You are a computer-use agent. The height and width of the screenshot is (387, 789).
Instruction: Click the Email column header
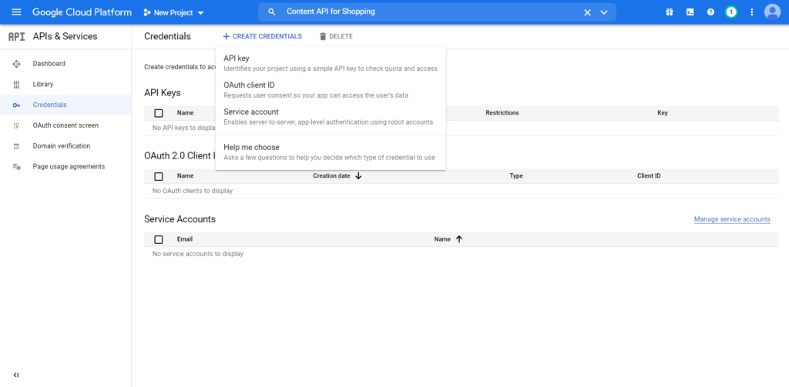point(185,240)
